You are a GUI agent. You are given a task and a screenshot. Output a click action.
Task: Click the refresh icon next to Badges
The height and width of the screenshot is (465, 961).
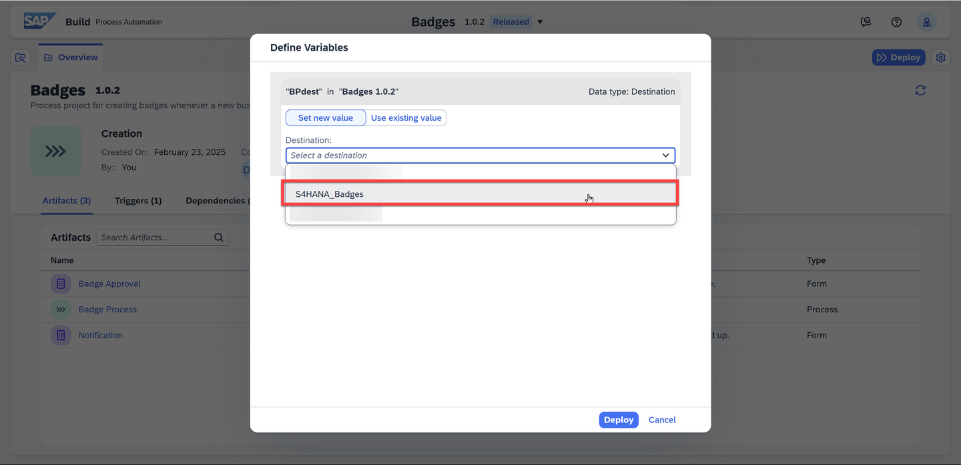(920, 90)
